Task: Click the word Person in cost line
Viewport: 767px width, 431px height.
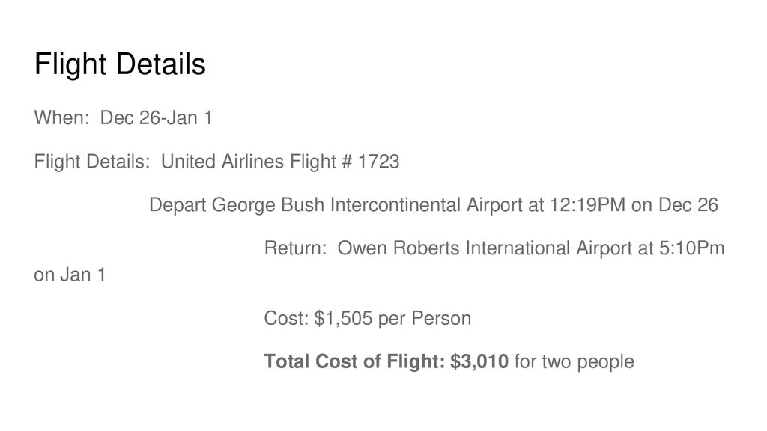Action: click(x=441, y=318)
